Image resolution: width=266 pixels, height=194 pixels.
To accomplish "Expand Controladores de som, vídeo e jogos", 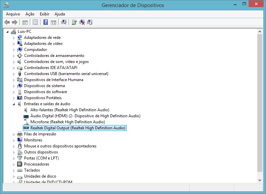I will click(x=14, y=62).
